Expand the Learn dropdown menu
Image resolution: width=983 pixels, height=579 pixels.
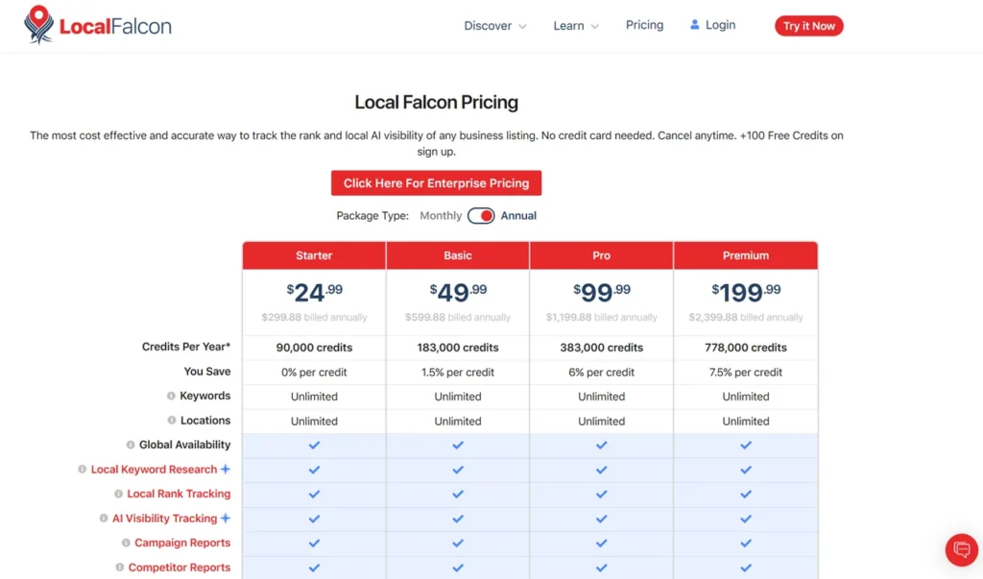pyautogui.click(x=576, y=26)
